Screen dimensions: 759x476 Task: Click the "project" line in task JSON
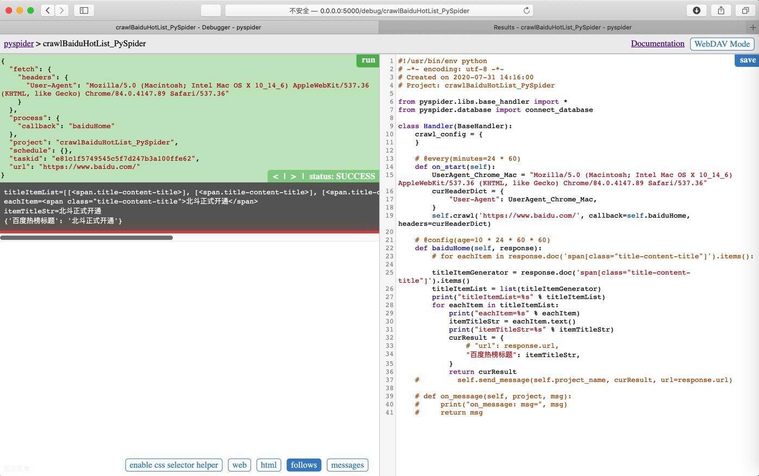[x=93, y=142]
